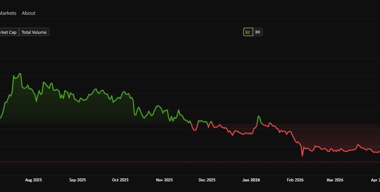This screenshot has width=380, height=192.
Task: Click the Oct 2025 axis label
Action: click(120, 180)
